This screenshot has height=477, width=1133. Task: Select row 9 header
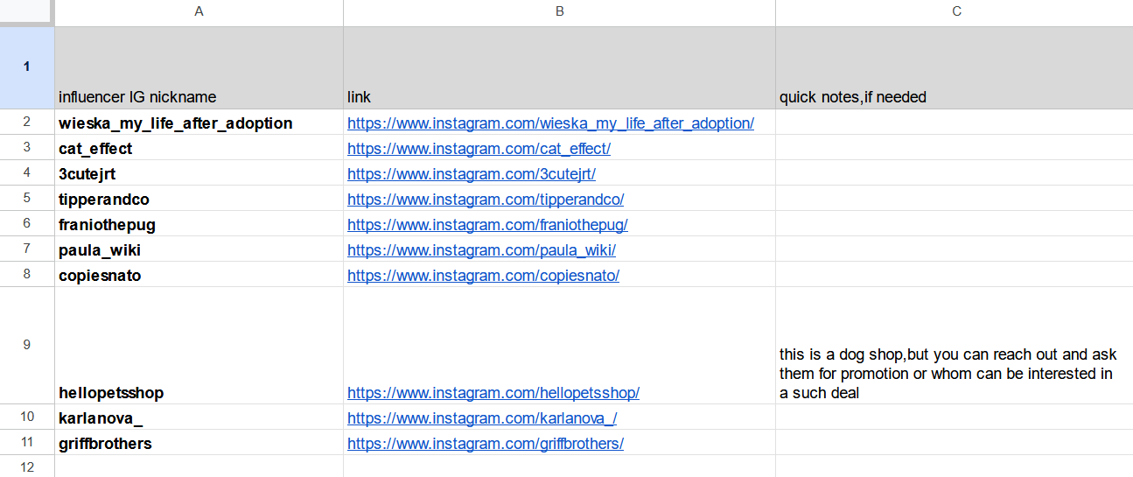point(27,345)
